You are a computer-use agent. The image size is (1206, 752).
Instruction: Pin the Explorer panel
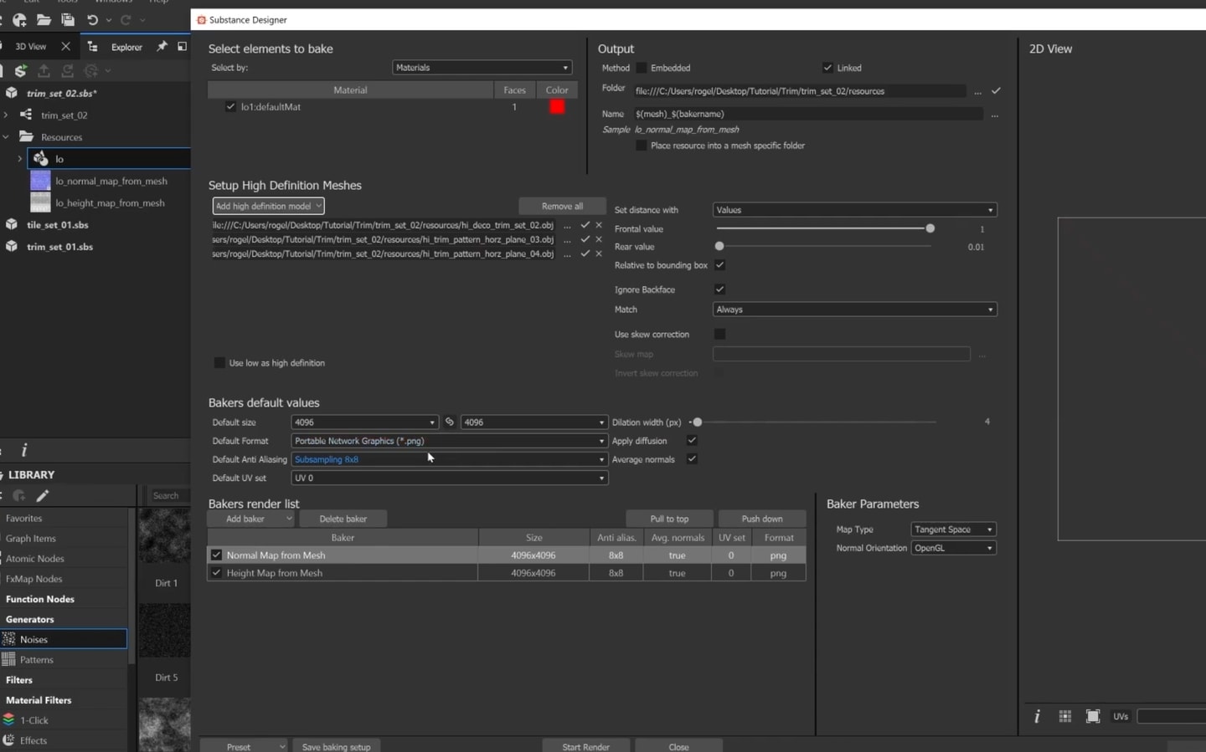point(162,46)
